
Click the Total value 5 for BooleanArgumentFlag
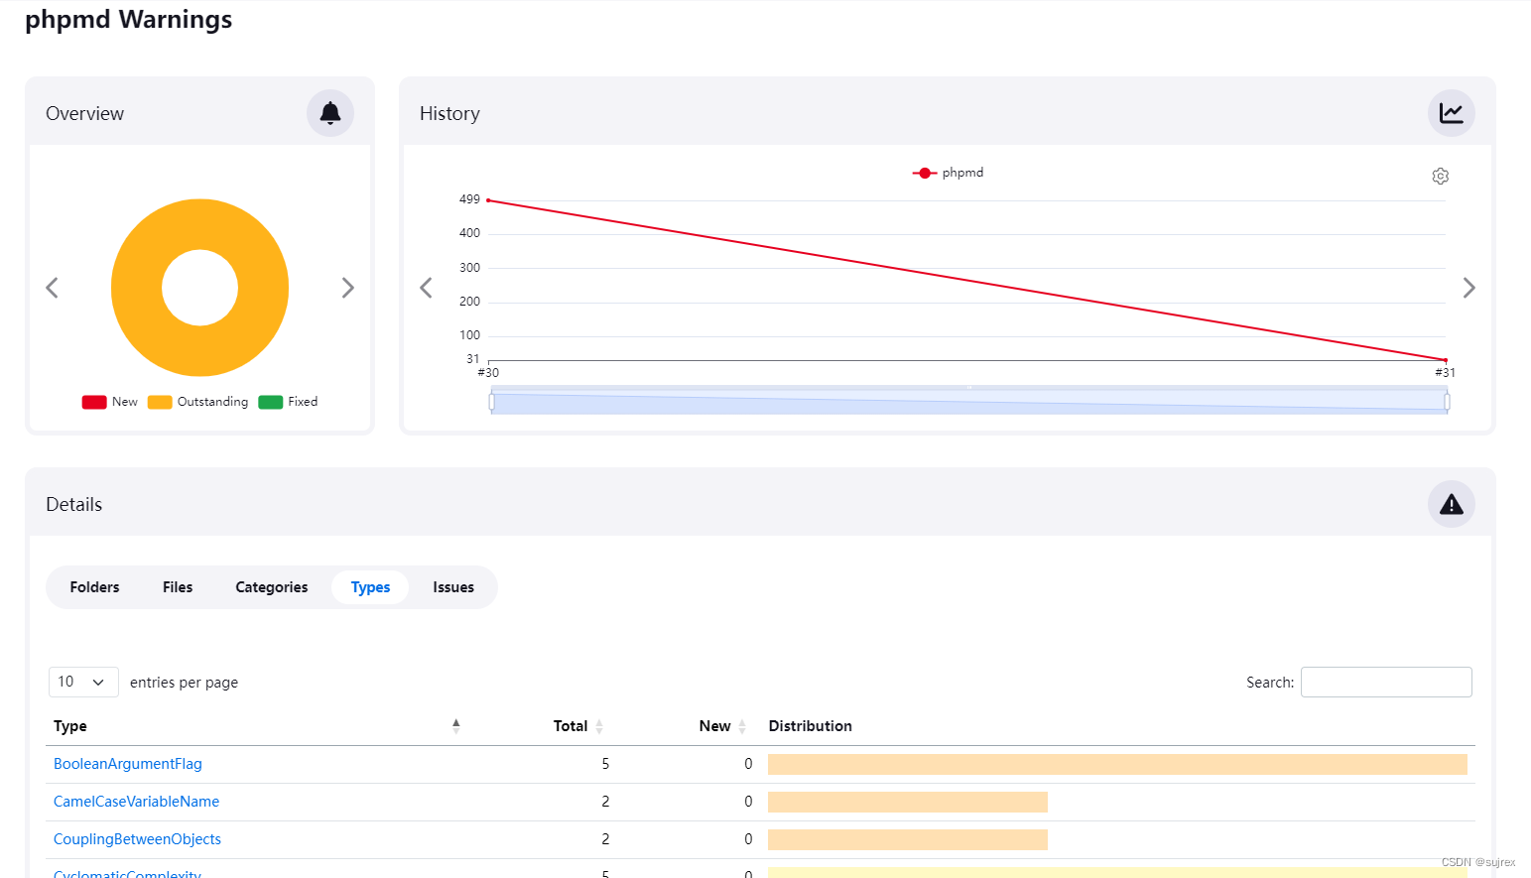point(605,764)
